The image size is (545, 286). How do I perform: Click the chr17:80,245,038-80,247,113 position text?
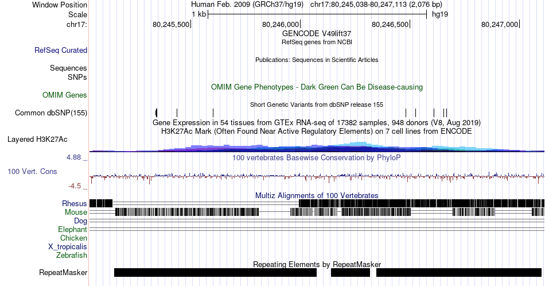tap(376, 5)
